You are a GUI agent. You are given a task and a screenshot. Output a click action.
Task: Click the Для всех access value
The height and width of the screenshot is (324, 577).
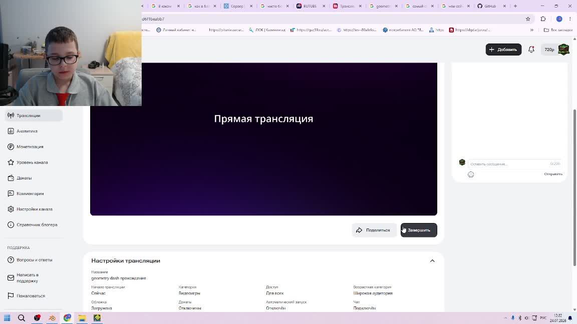coord(275,293)
